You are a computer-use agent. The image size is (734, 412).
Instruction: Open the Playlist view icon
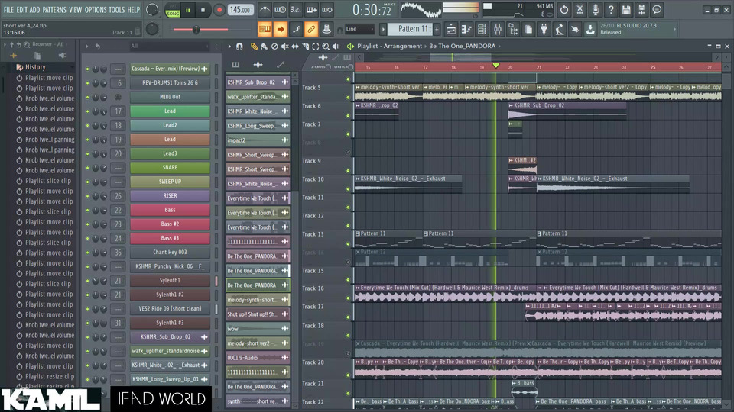(451, 30)
